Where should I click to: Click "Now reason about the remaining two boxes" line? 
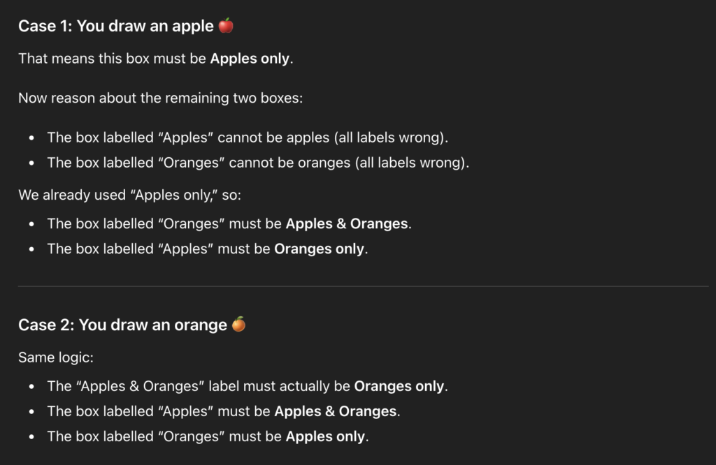(x=161, y=98)
